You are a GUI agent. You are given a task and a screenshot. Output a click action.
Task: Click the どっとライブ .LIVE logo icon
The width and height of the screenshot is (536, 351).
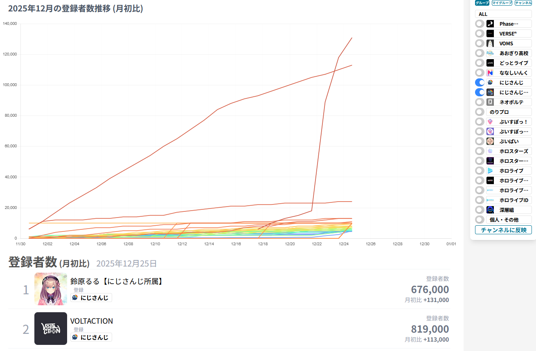point(490,63)
